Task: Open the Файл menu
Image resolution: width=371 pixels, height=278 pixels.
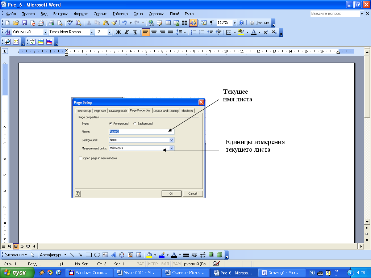Action: [11, 14]
